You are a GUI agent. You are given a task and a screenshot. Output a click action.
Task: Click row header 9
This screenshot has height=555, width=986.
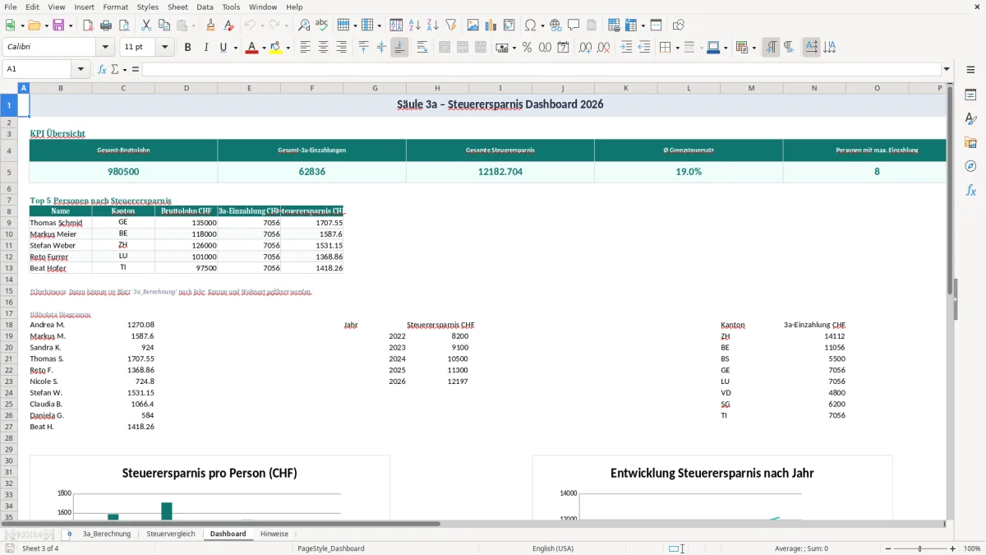point(9,223)
